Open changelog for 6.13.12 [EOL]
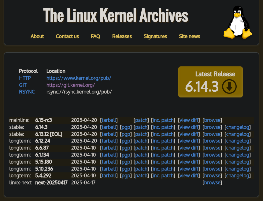Image resolution: width=263 pixels, height=201 pixels. (x=238, y=134)
